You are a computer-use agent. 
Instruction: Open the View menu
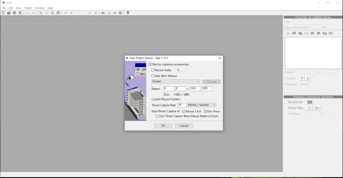18,8
